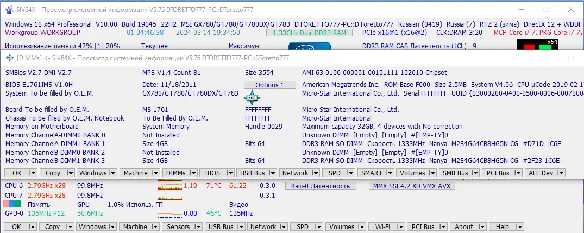Click OK in the DIMMs window
The height and width of the screenshot is (233, 584).
[x=17, y=173]
